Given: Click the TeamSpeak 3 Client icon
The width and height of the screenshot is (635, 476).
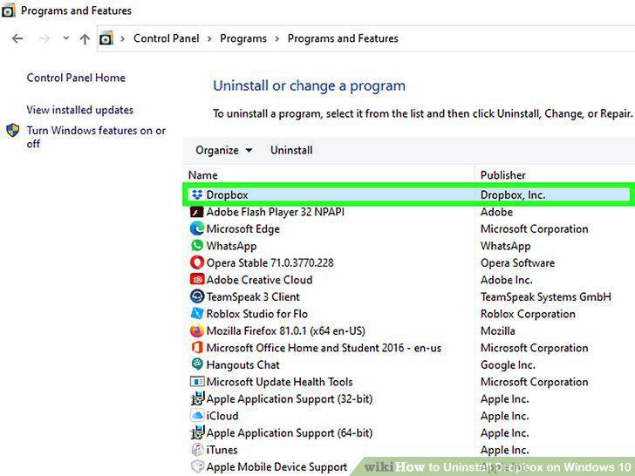Looking at the screenshot, I should [x=197, y=296].
